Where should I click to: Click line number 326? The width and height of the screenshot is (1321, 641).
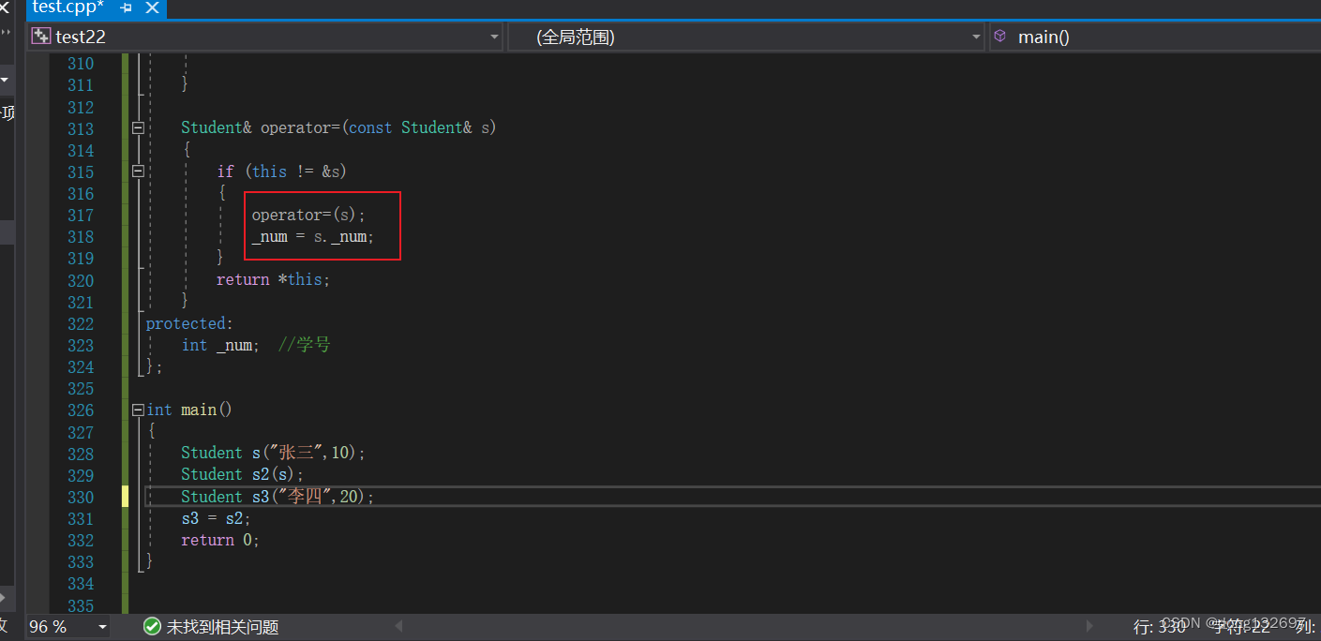click(81, 410)
